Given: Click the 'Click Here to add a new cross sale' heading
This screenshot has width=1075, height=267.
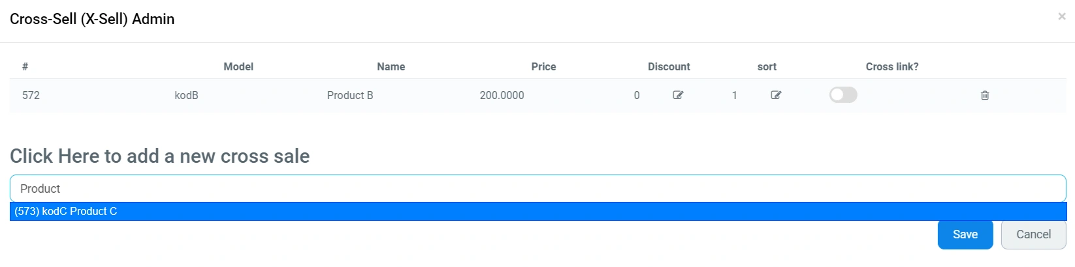Looking at the screenshot, I should tap(160, 156).
